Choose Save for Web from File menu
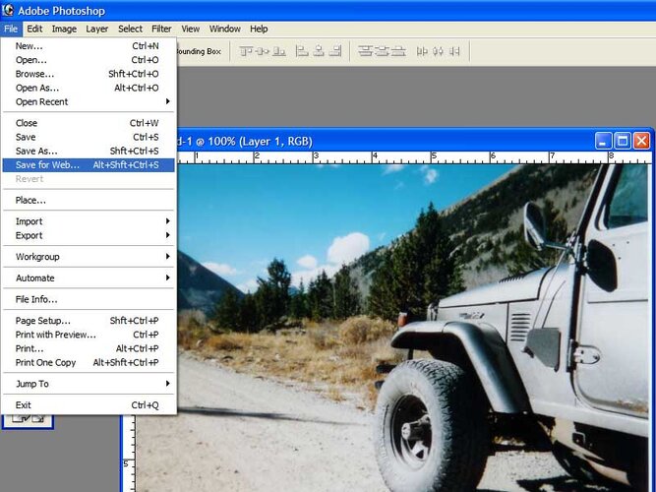 pos(89,165)
